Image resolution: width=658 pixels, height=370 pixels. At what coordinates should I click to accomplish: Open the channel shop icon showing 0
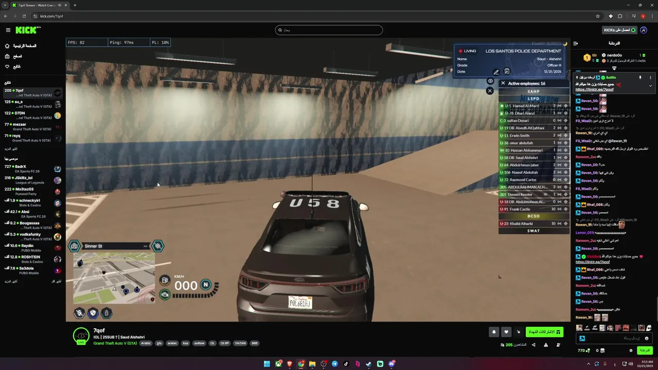click(600, 350)
